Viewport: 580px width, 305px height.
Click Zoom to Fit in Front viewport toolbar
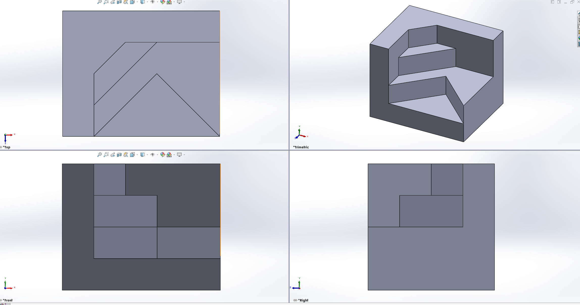tap(100, 155)
